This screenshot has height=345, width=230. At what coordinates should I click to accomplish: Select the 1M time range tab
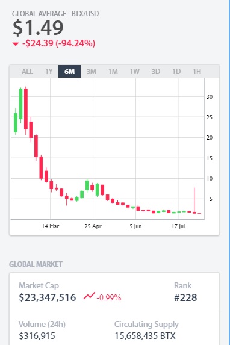pos(113,72)
